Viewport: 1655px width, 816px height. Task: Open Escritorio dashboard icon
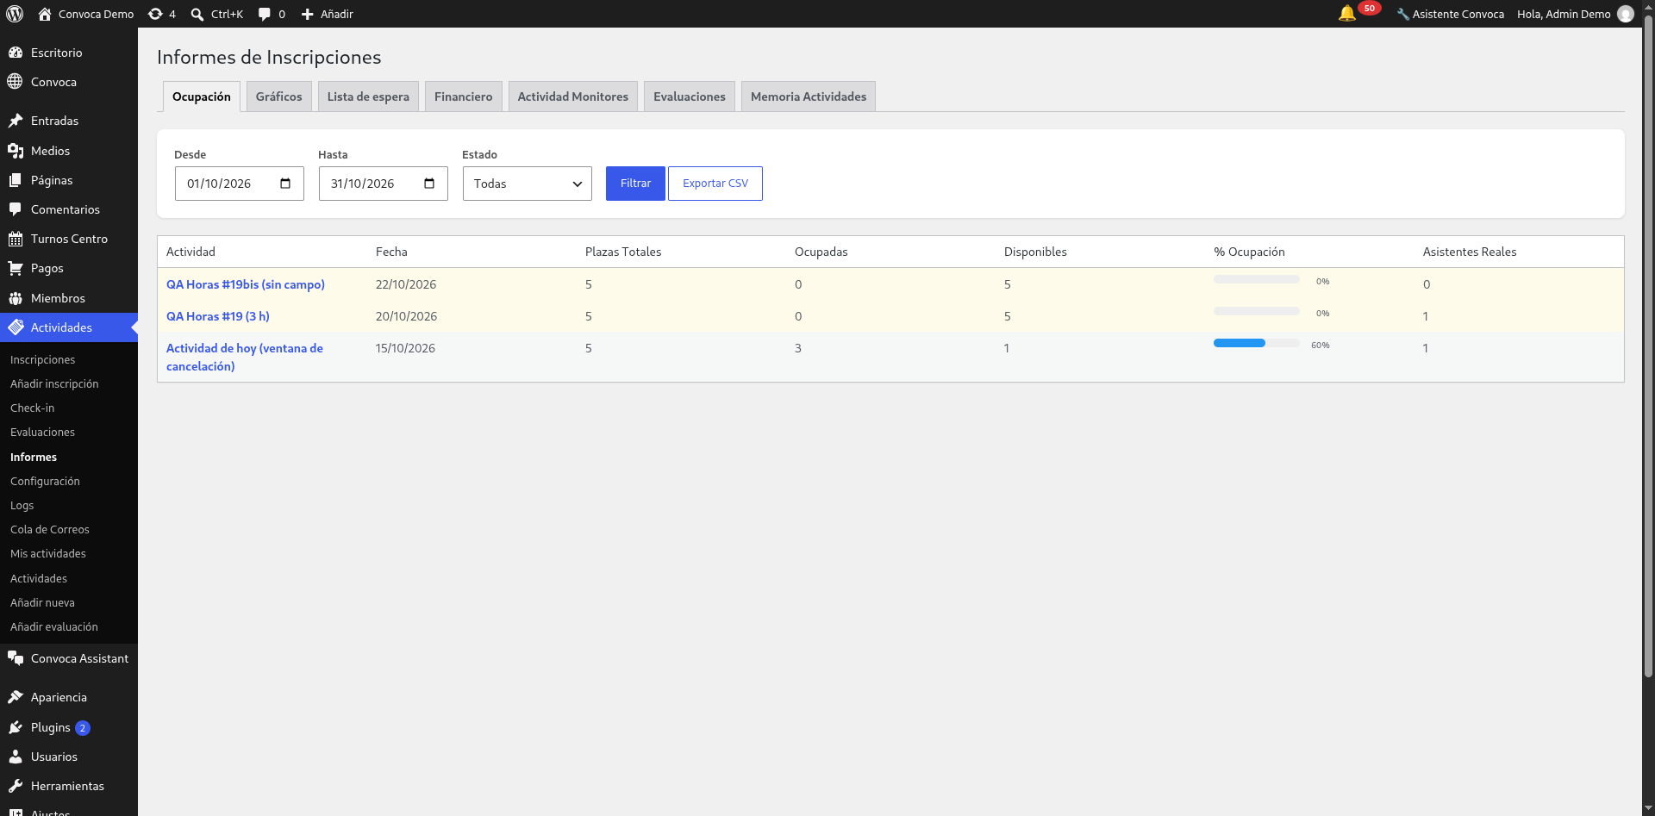(16, 53)
